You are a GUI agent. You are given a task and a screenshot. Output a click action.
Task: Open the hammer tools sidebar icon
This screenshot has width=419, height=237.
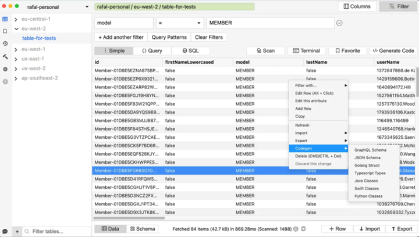point(5,56)
